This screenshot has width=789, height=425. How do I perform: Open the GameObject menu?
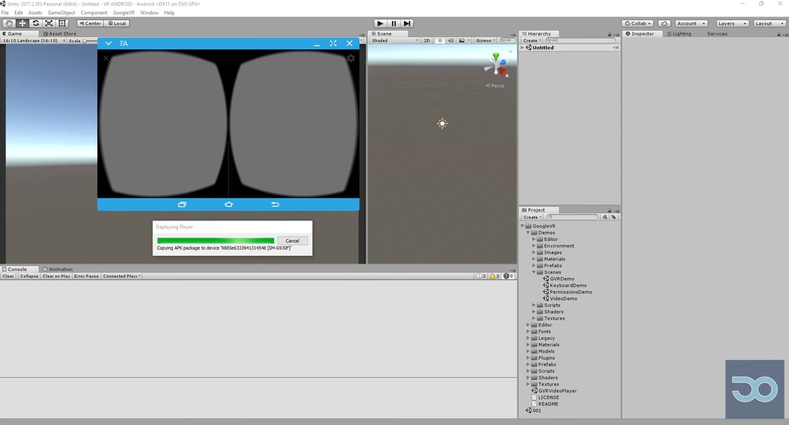(x=61, y=12)
